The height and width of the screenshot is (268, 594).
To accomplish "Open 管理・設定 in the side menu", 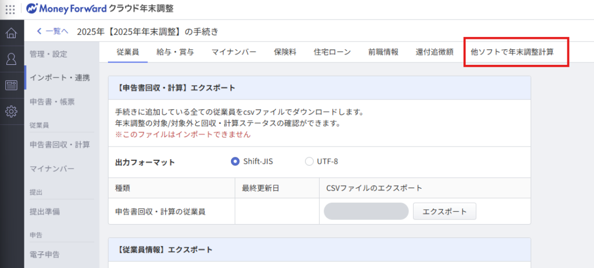I will coord(49,54).
